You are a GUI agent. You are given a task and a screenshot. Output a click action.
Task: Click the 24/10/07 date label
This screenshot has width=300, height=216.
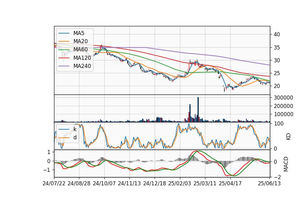tap(104, 183)
